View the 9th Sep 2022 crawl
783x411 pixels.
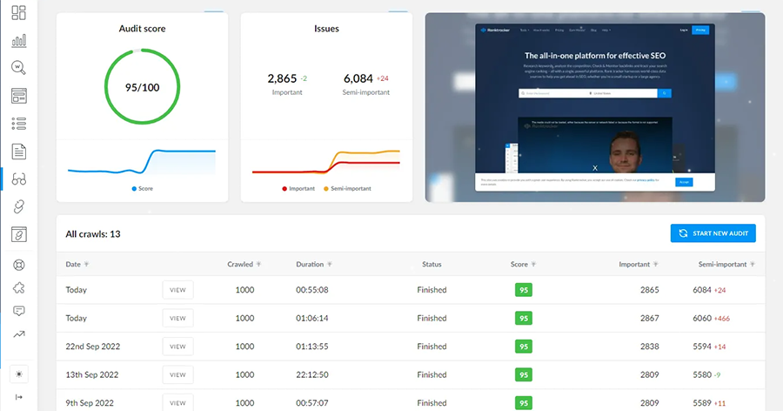coord(177,403)
